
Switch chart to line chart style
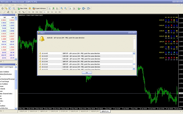coord(57,8)
